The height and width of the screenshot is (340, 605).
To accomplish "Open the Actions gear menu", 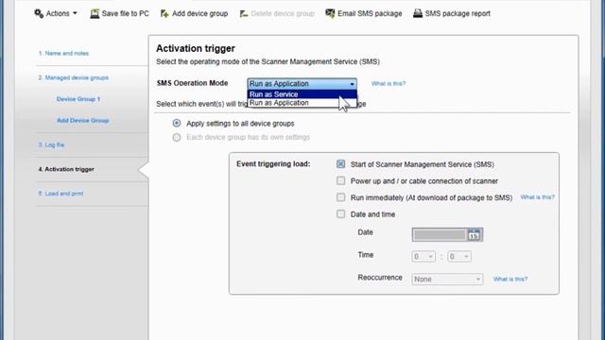I will coord(39,13).
